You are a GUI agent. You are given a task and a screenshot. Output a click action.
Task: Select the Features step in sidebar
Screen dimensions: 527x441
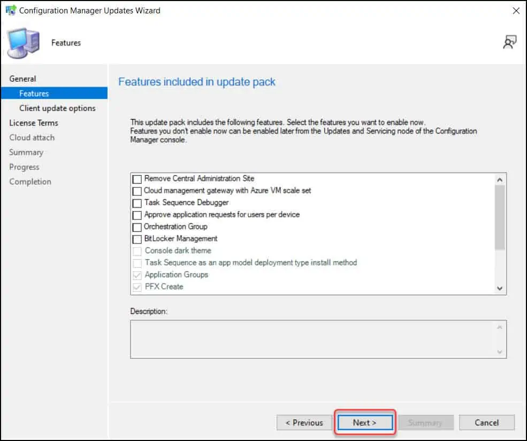[x=54, y=93]
